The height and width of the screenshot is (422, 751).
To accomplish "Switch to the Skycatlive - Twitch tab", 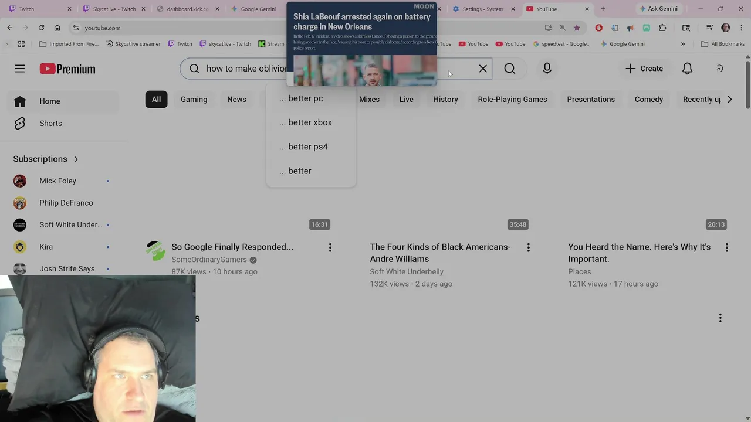I will coord(114,9).
